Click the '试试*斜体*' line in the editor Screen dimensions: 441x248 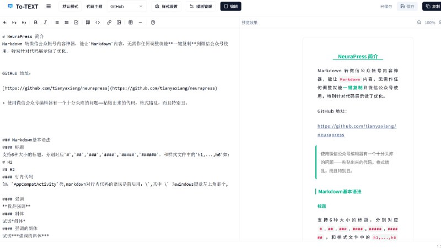14,221
